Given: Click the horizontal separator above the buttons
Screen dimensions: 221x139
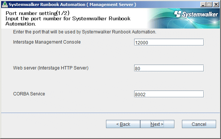Looking at the screenshot, I should click(x=110, y=113).
